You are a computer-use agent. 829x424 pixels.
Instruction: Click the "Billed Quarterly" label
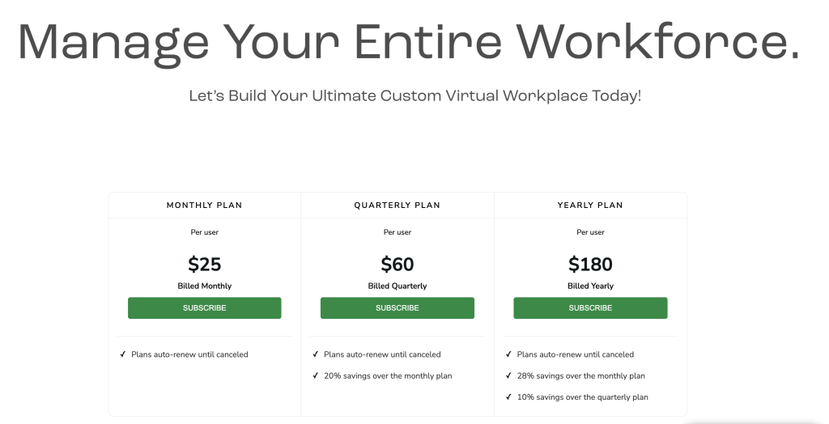point(397,286)
